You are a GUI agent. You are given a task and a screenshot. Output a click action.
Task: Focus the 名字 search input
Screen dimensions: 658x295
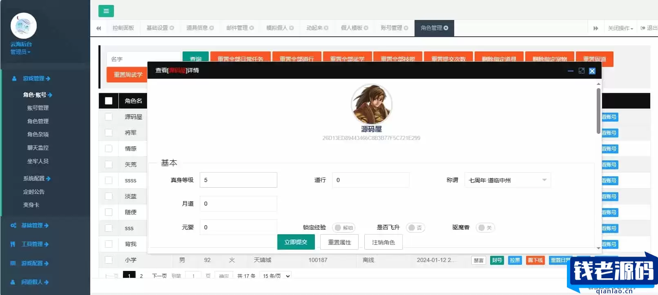tap(143, 60)
